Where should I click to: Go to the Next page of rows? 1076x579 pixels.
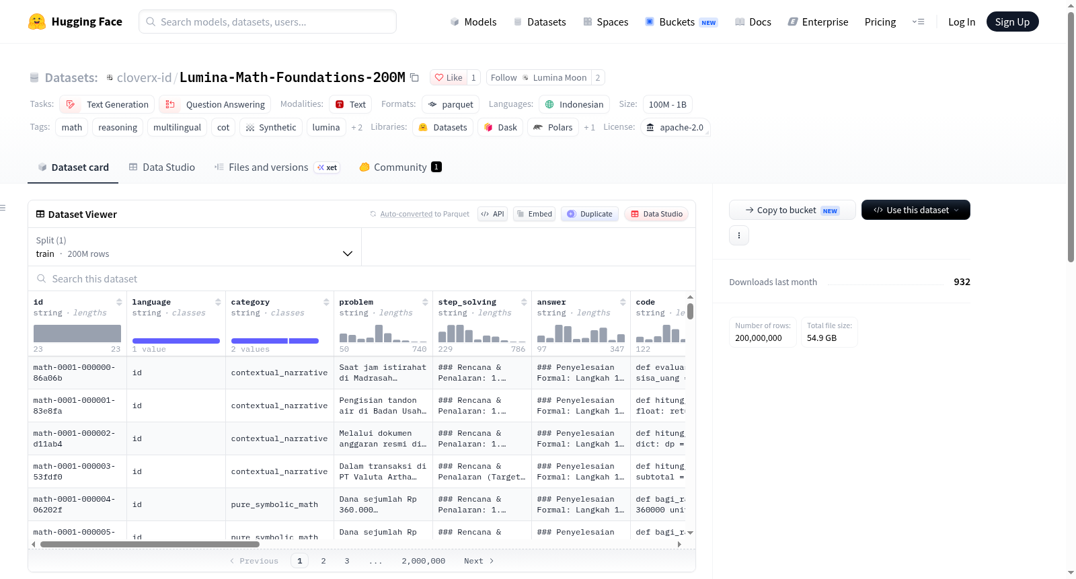(x=479, y=561)
